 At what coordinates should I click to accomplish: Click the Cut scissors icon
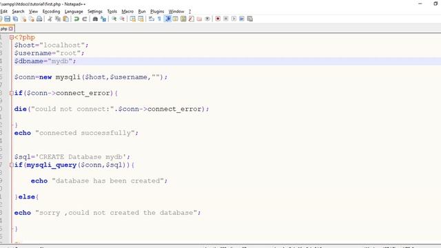pos(50,19)
